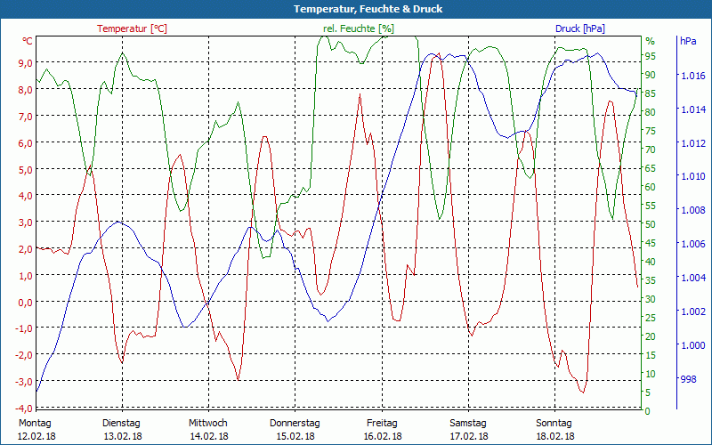The image size is (712, 445).
Task: Pick the 'Donnerstag 15.02.18' date label
Action: point(295,429)
